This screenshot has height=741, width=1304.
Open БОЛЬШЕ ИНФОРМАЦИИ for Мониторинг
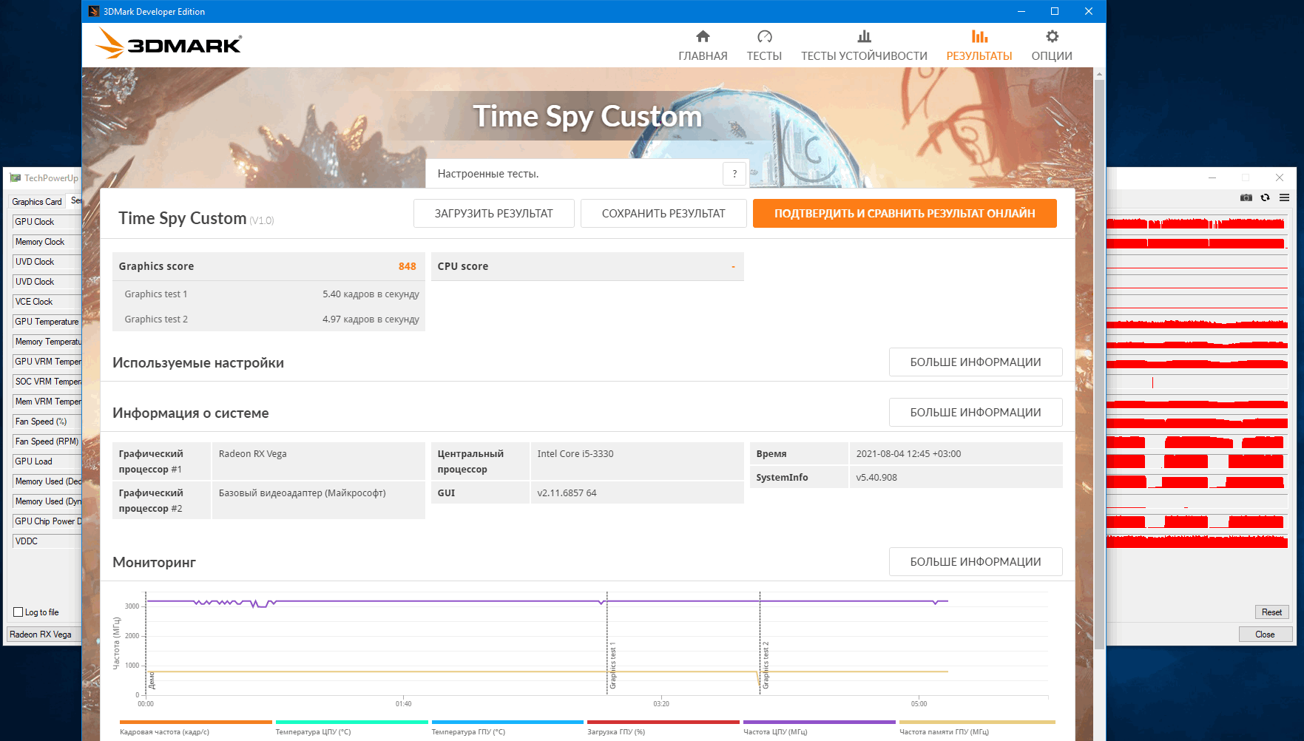[976, 561]
